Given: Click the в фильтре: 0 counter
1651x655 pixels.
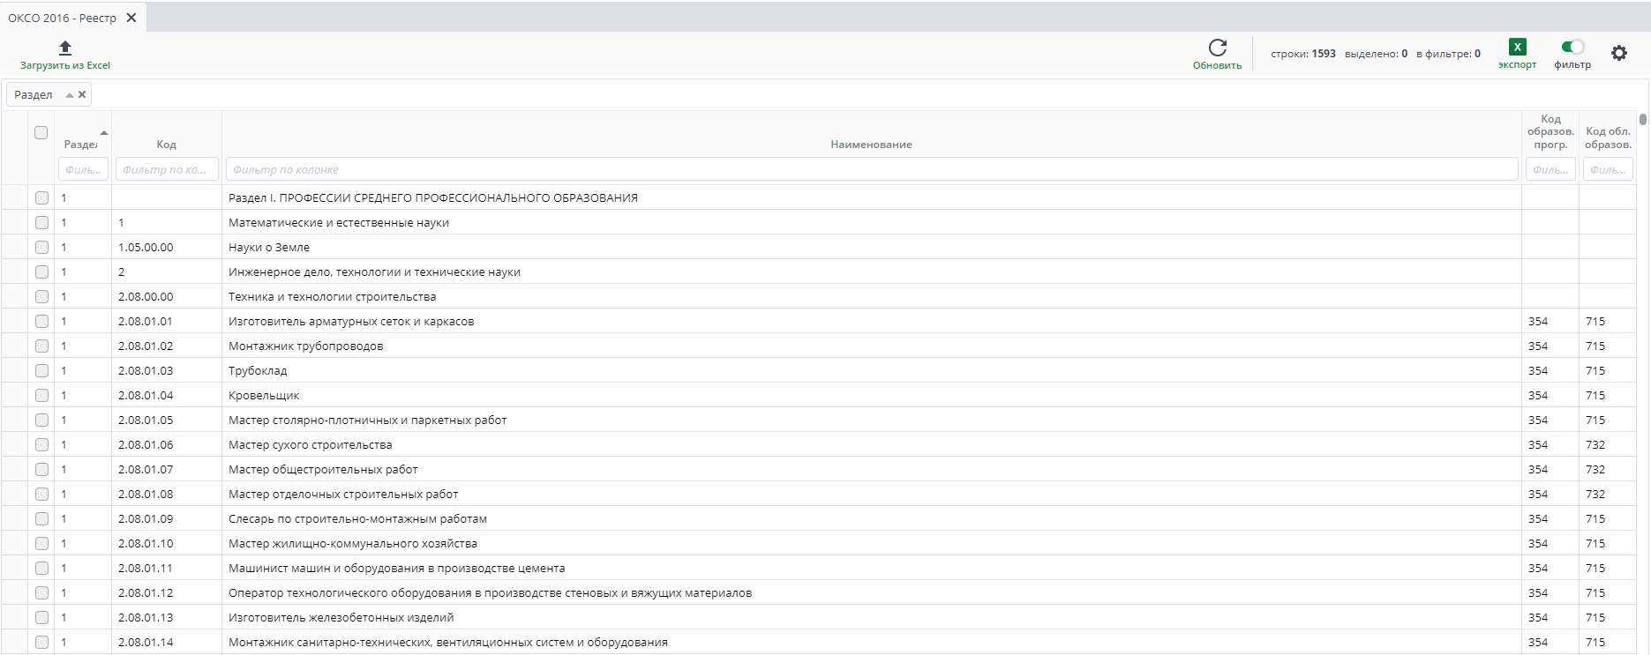Looking at the screenshot, I should [1448, 54].
